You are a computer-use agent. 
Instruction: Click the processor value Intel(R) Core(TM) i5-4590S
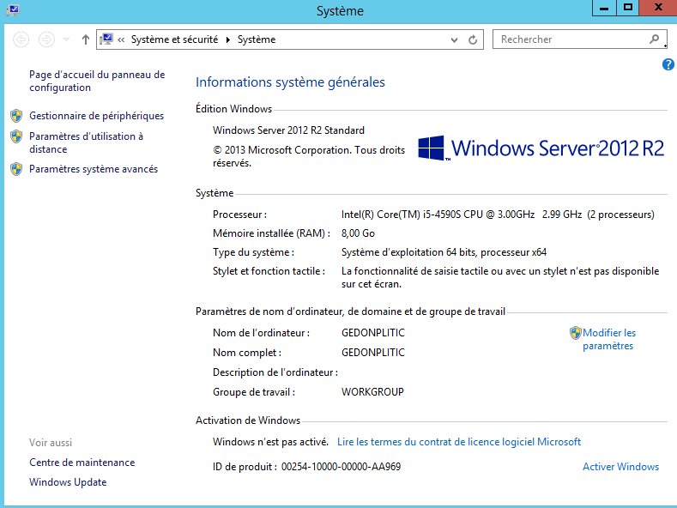(498, 215)
